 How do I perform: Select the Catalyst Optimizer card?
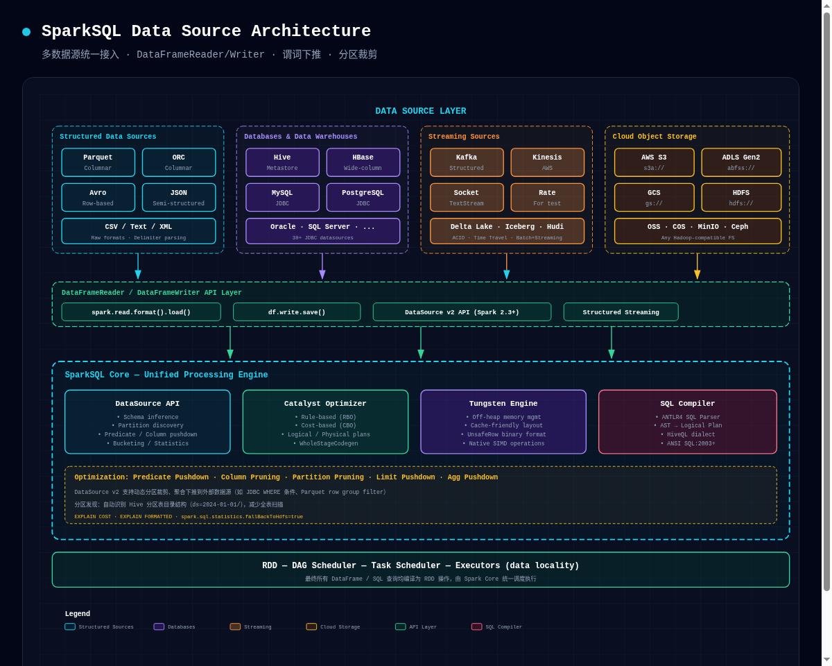click(x=325, y=422)
